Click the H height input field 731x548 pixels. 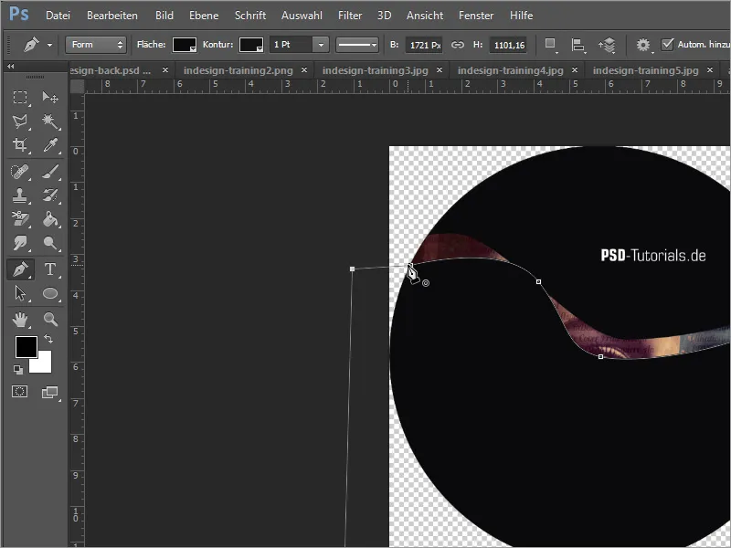(508, 45)
